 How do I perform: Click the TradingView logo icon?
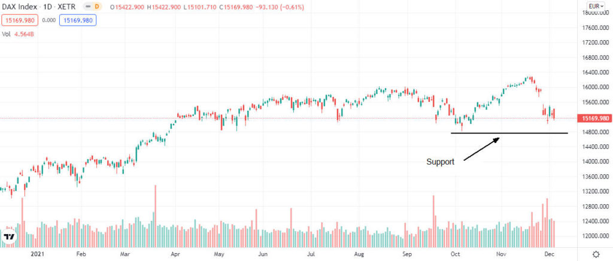tap(10, 236)
